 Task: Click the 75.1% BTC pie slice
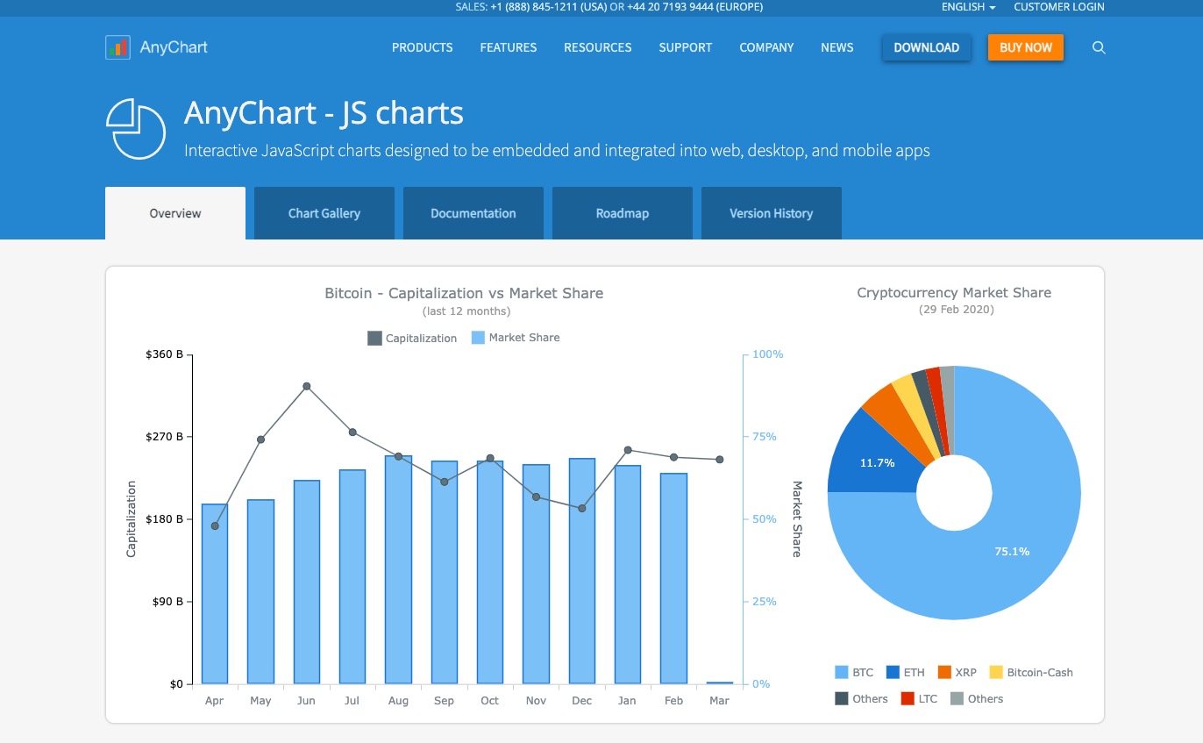(1012, 552)
